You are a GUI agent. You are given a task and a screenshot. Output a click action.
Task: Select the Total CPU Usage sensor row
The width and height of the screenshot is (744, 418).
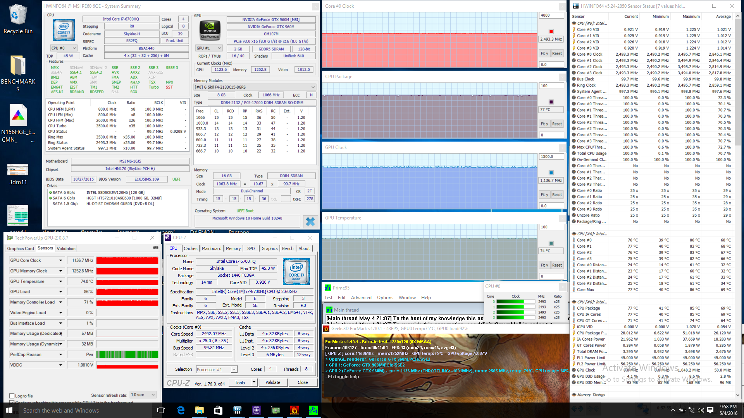652,153
